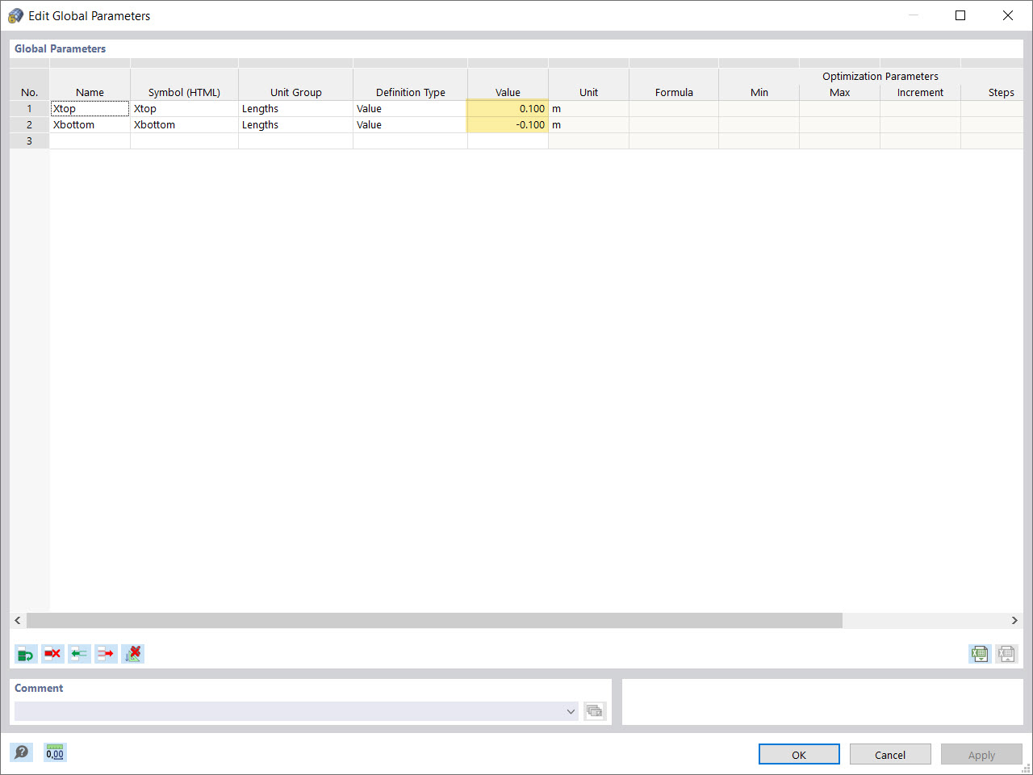Open the Unit Group dropdown for Xtop
The height and width of the screenshot is (775, 1033).
pos(295,108)
